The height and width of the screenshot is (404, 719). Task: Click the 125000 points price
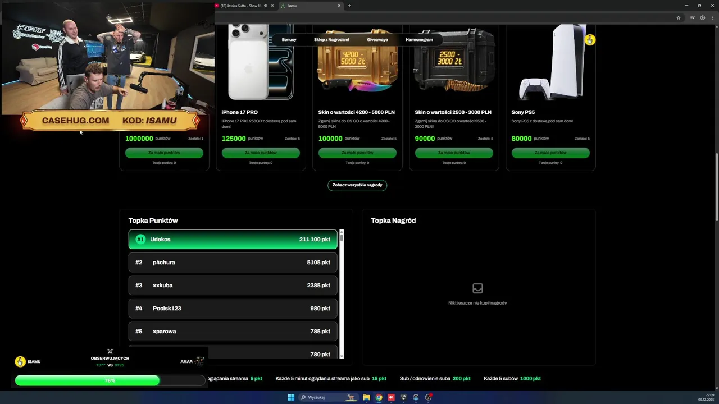click(234, 139)
